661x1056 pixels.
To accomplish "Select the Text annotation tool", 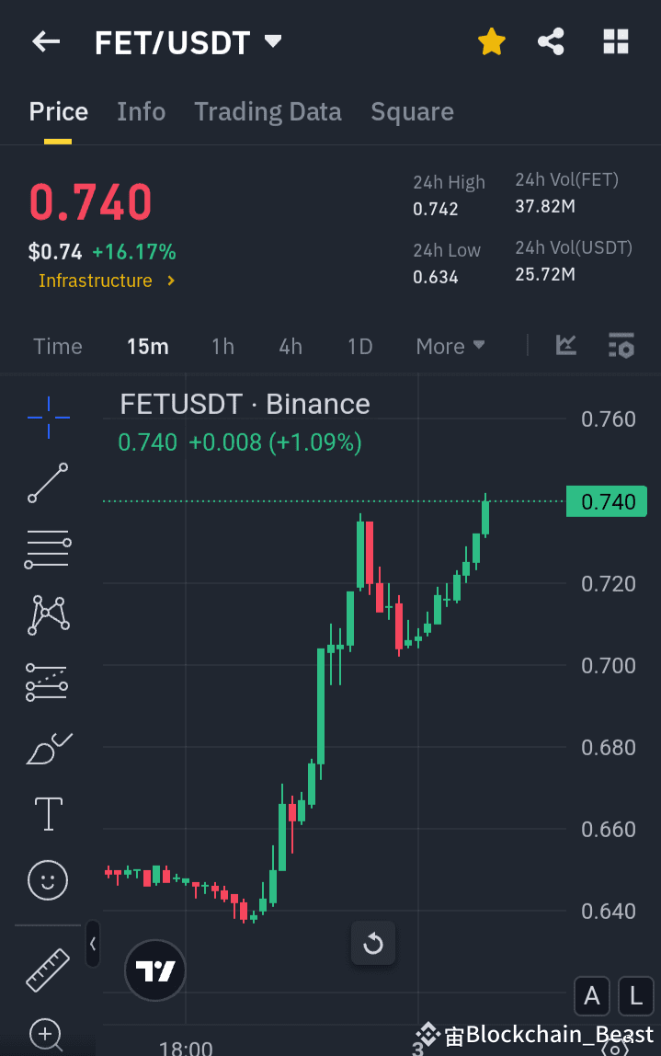I will point(48,813).
